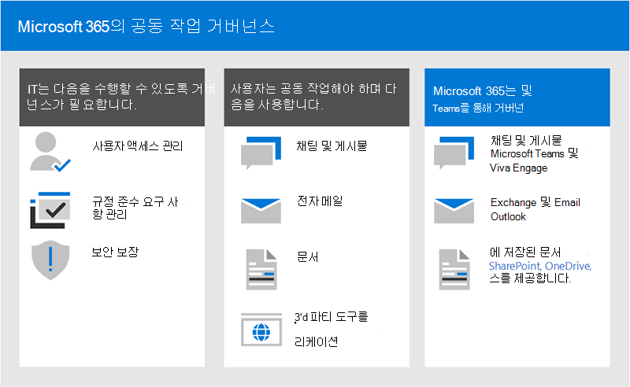Click the text "문서" in the middle column
The image size is (630, 387).
[x=307, y=257]
